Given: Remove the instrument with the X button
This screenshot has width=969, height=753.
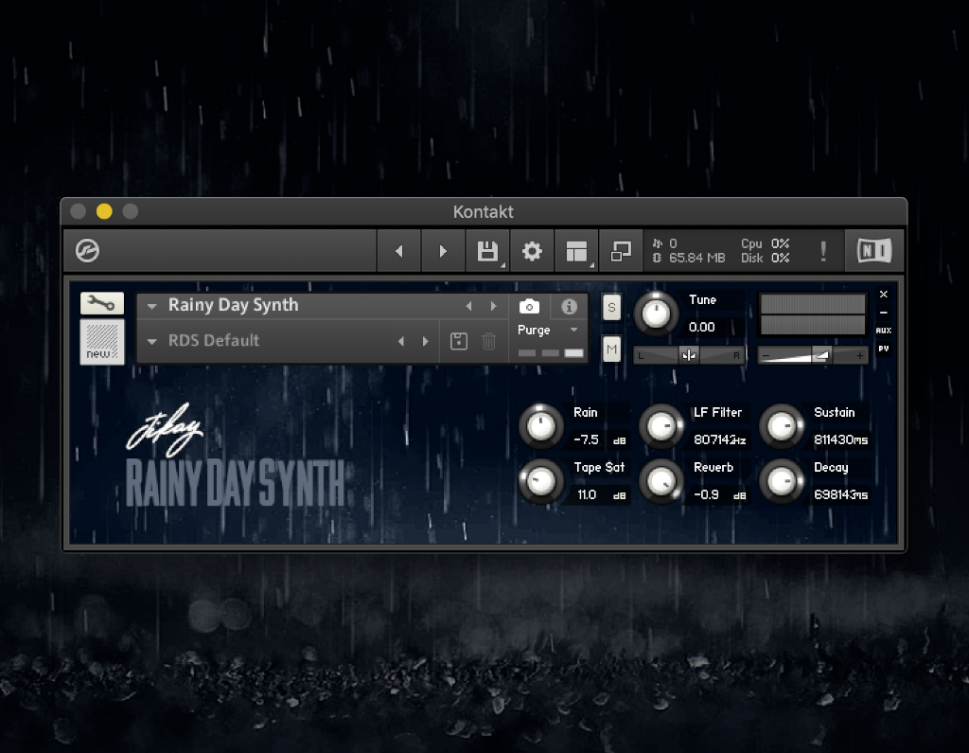Looking at the screenshot, I should 884,294.
